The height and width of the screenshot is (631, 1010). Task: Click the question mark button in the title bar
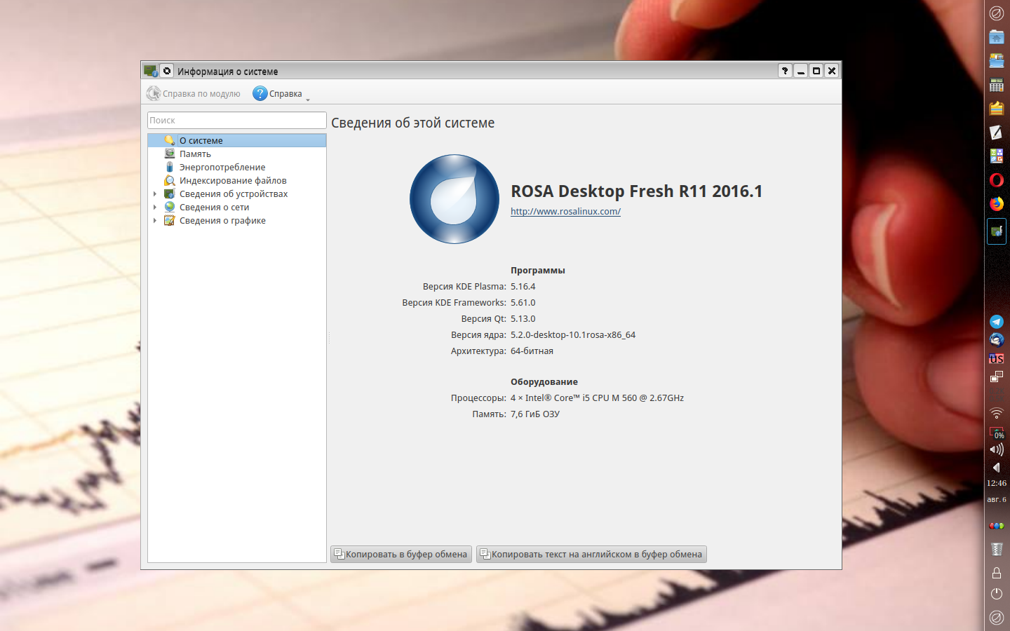pos(785,71)
